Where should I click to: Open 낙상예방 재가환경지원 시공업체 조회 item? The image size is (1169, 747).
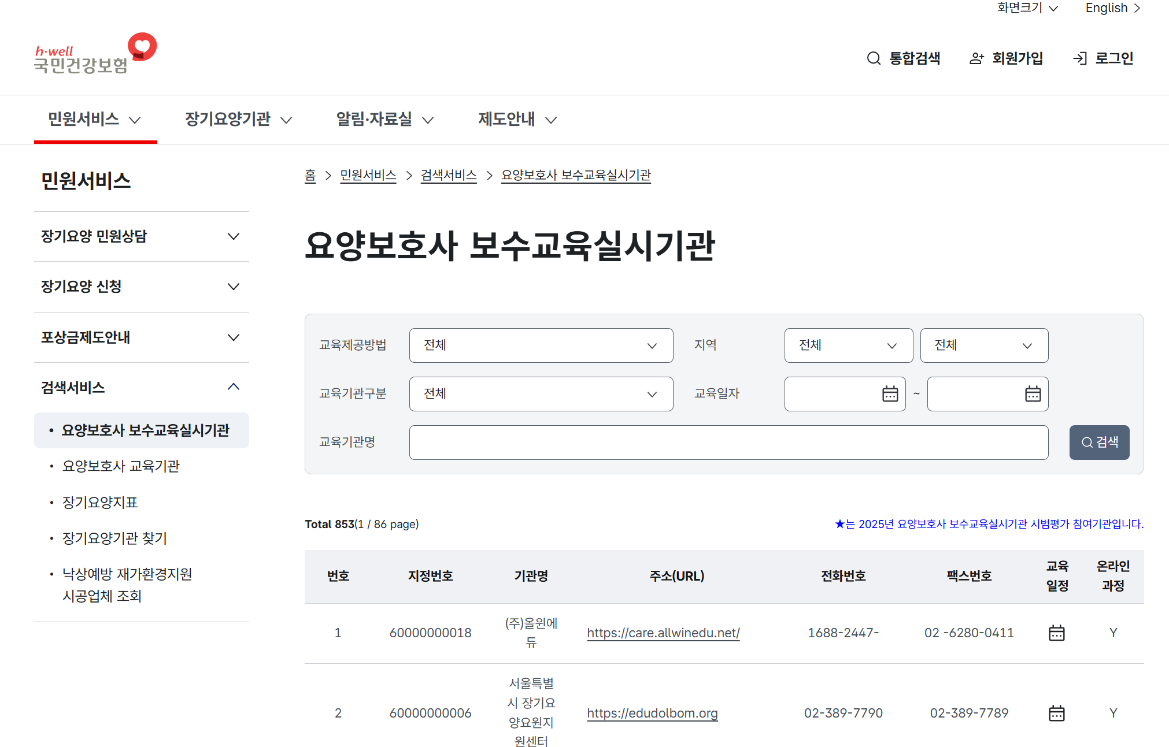tap(127, 585)
